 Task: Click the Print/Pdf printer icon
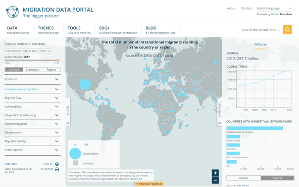click(57, 169)
